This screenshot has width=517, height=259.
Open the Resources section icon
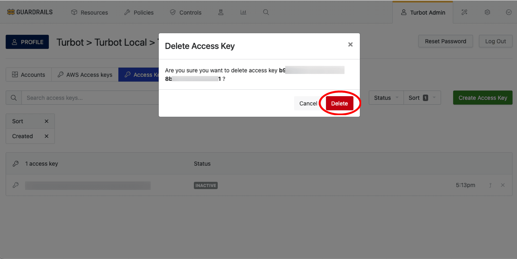pos(74,12)
